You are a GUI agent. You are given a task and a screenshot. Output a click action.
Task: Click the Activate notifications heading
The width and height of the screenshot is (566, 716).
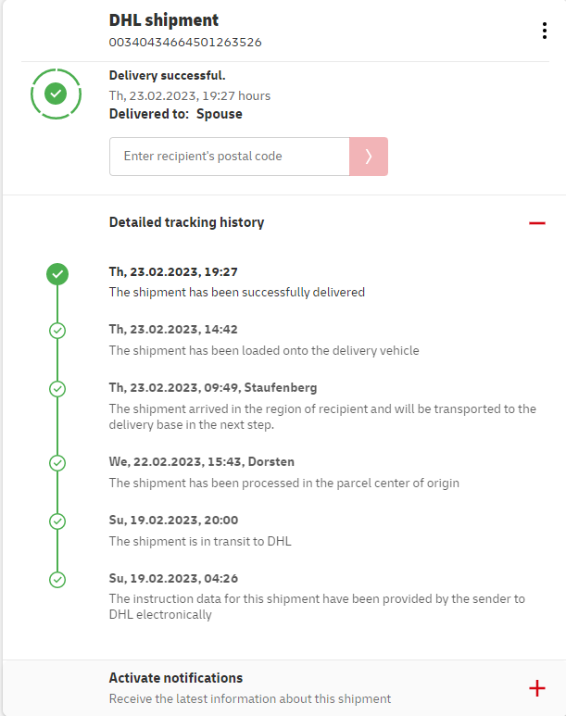(176, 678)
